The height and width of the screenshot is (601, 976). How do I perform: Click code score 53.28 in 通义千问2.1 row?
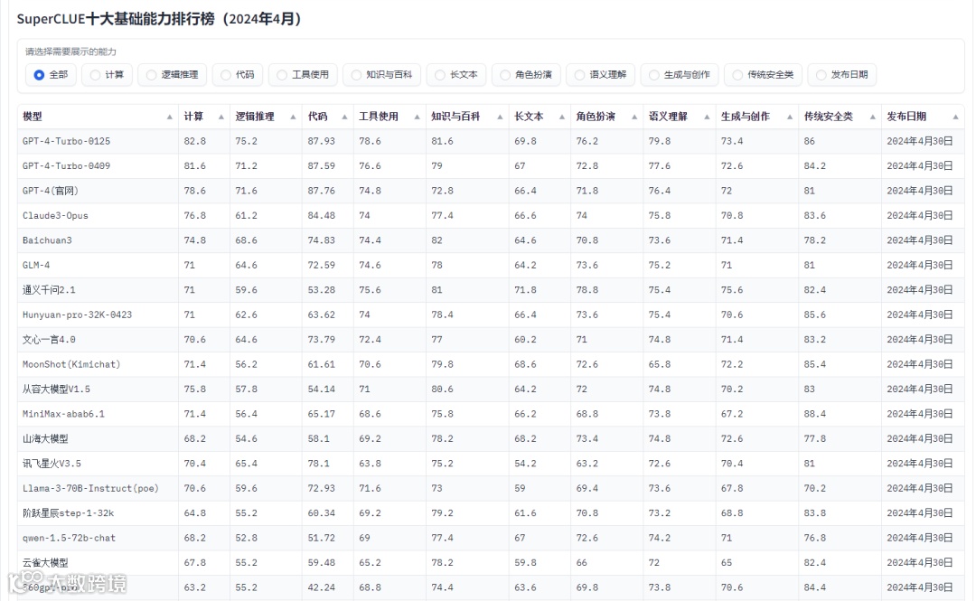point(321,290)
